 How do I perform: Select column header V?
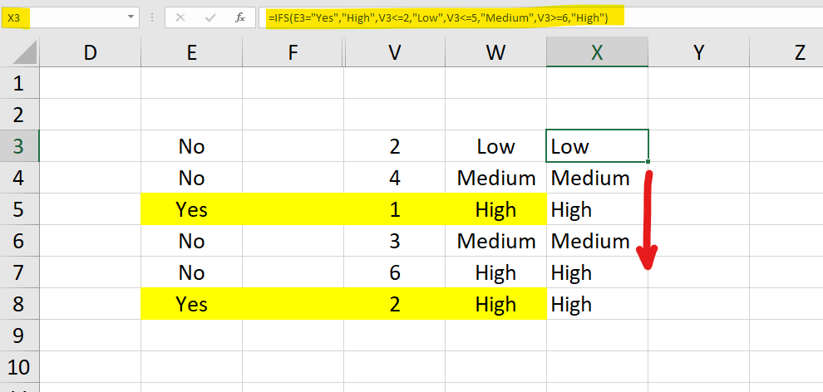click(x=394, y=52)
